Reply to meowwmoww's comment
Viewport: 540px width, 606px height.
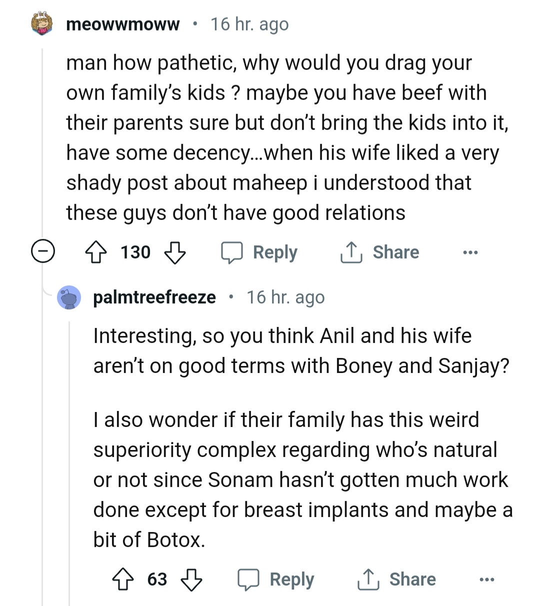pyautogui.click(x=260, y=252)
